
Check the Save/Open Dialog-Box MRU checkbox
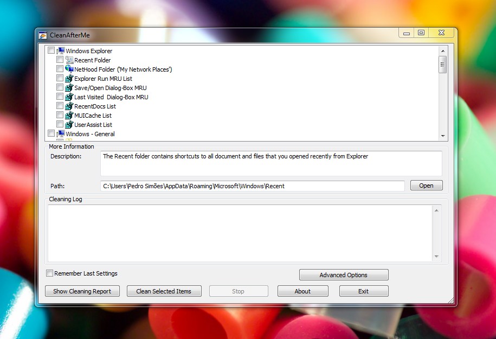[x=60, y=87]
